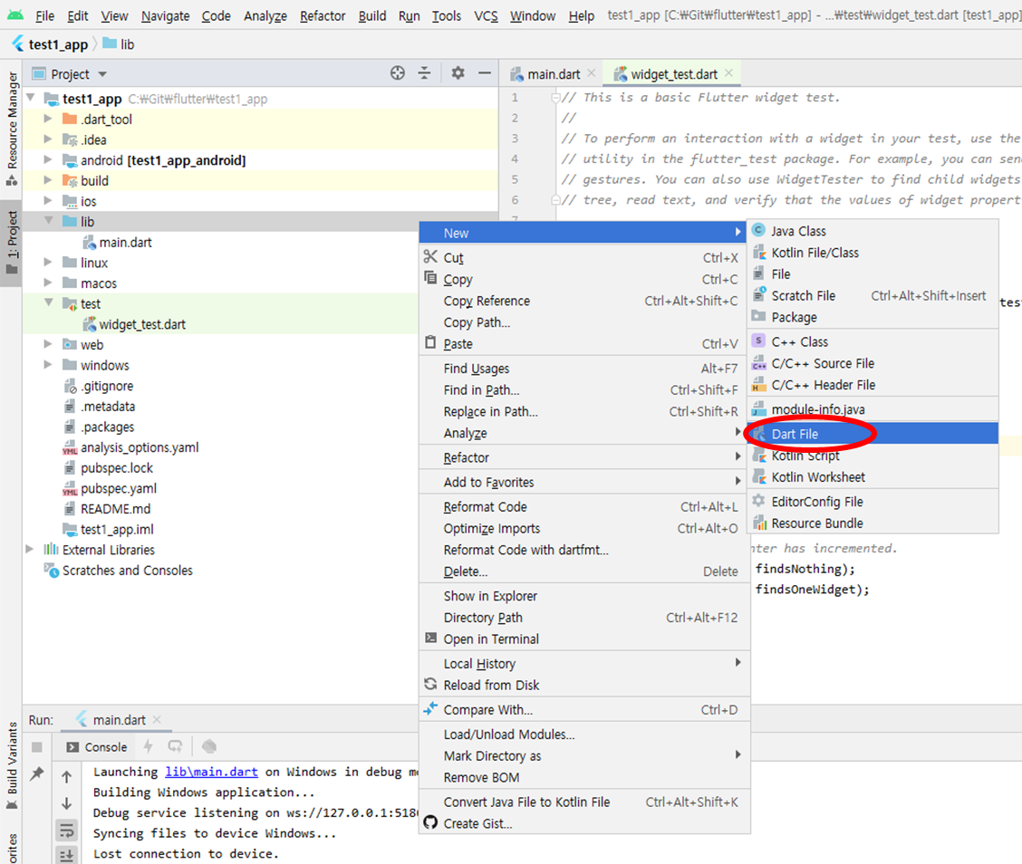Image resolution: width=1022 pixels, height=864 pixels.
Task: Click test1_app breadcrumb in navigation bar
Action: [50, 44]
